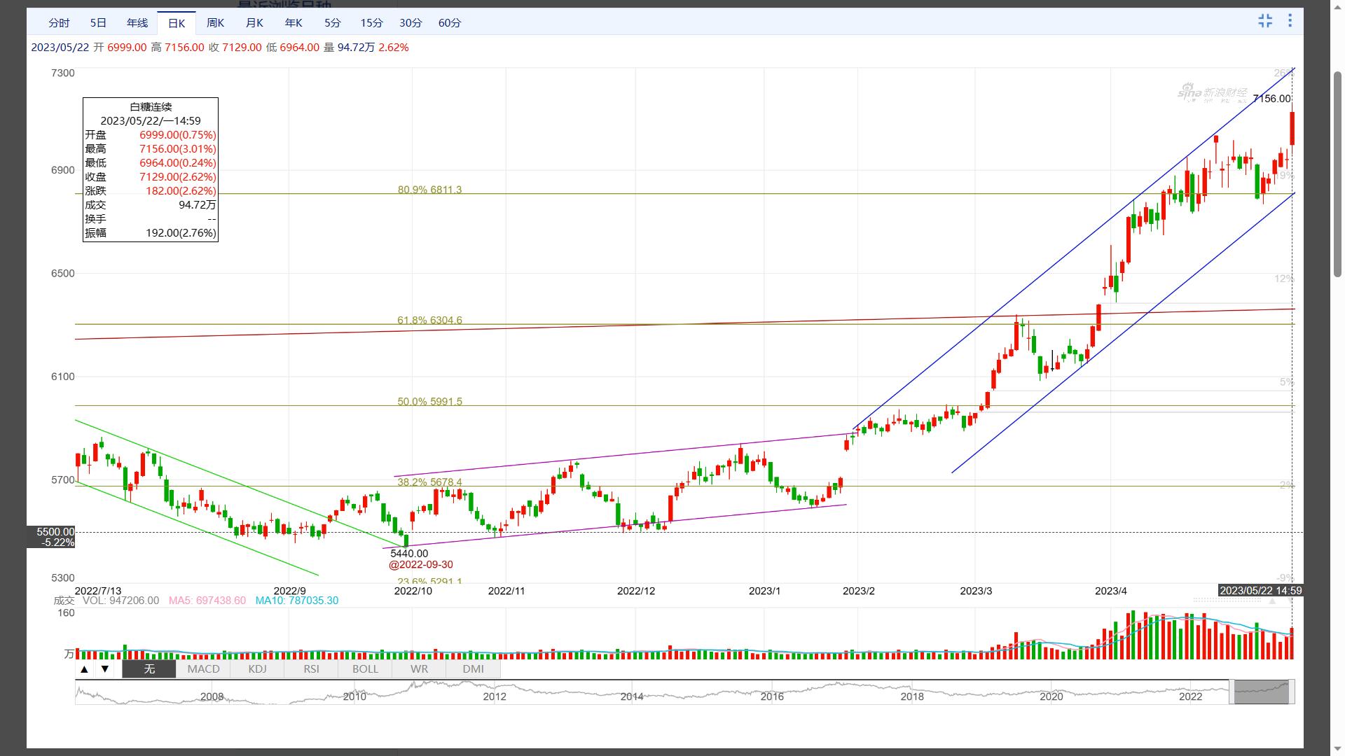Select the 月K monthly tab
The height and width of the screenshot is (756, 1345).
pyautogui.click(x=254, y=23)
